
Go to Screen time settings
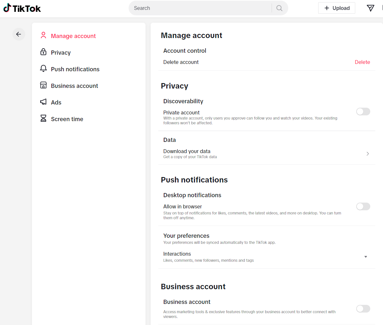tap(67, 119)
